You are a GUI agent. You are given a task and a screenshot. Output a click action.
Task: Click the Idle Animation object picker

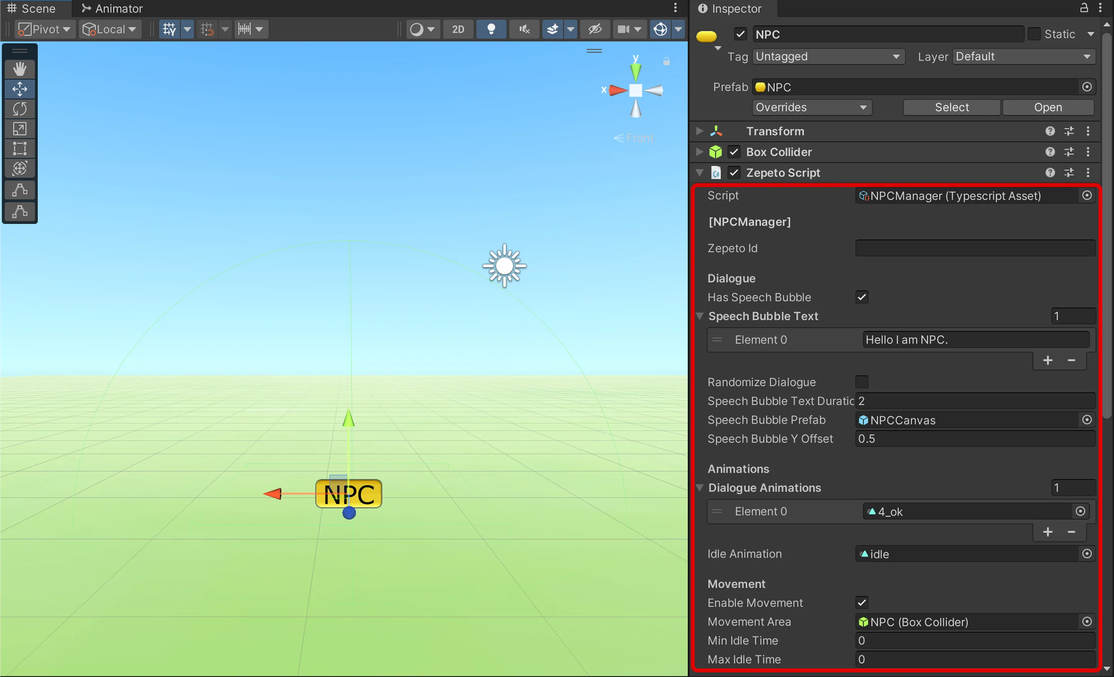(1087, 554)
